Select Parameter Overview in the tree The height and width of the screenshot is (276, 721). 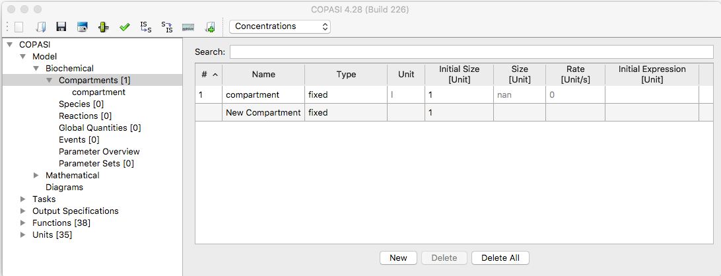(99, 151)
